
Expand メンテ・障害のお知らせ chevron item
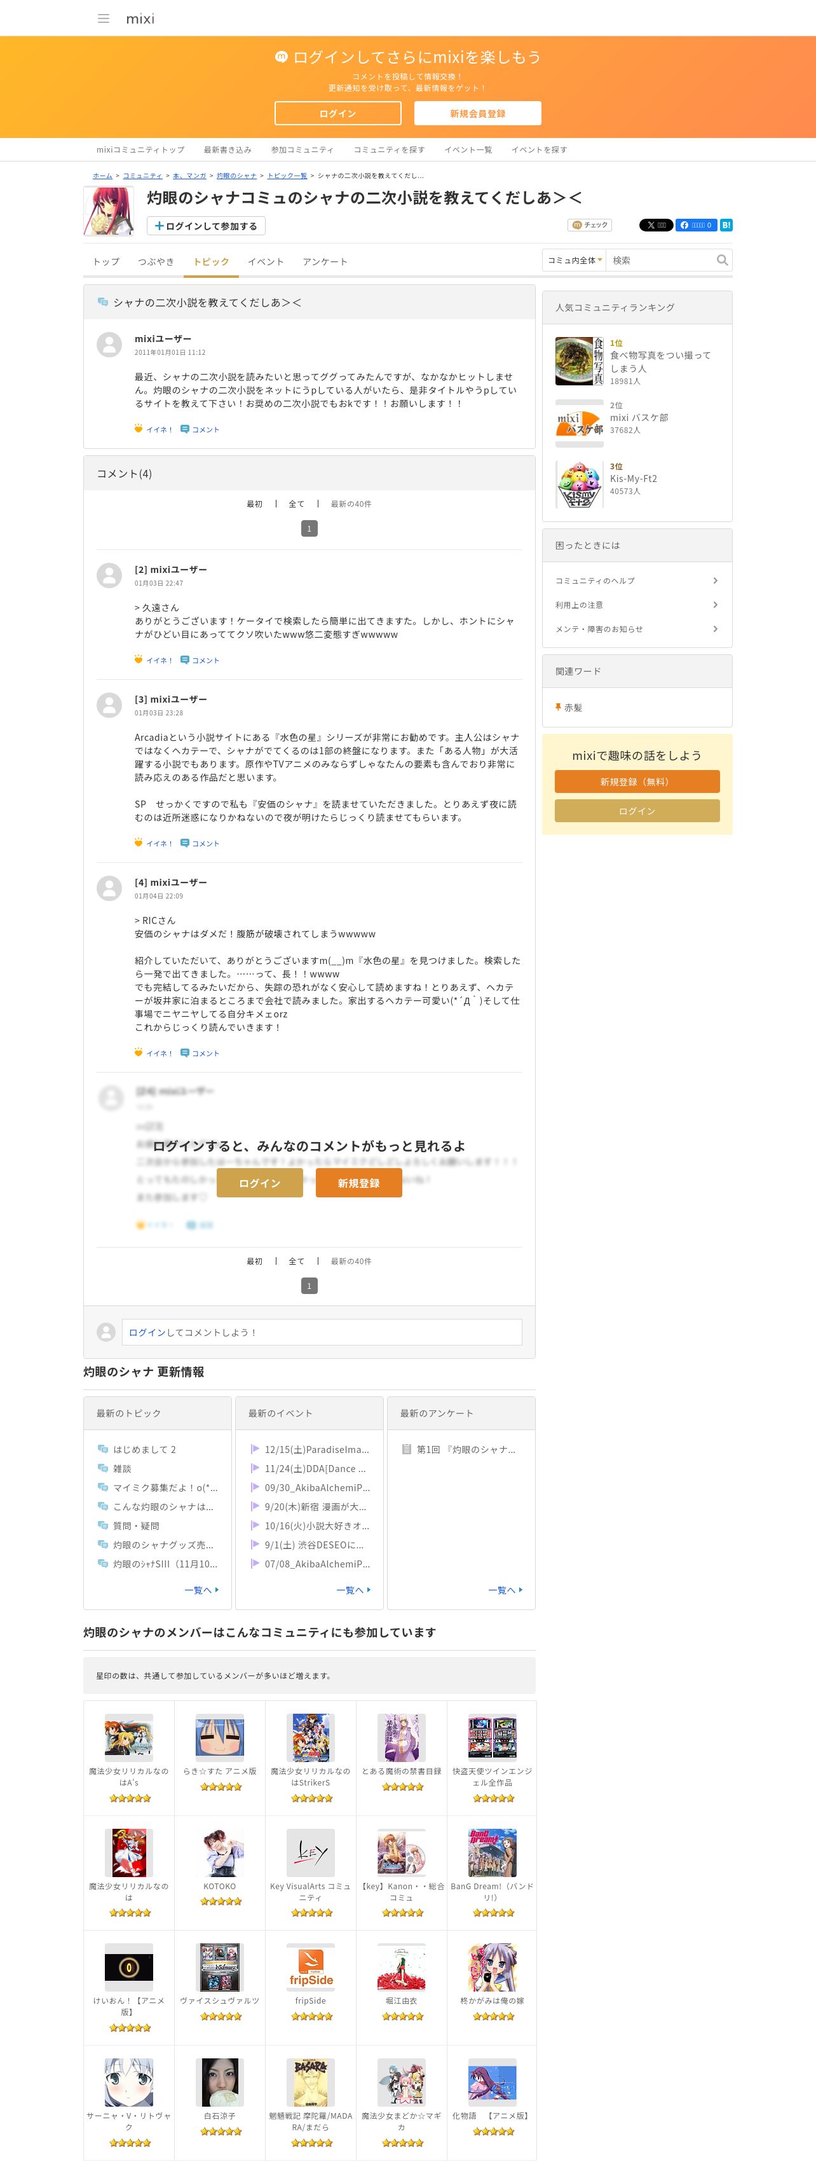click(x=637, y=629)
